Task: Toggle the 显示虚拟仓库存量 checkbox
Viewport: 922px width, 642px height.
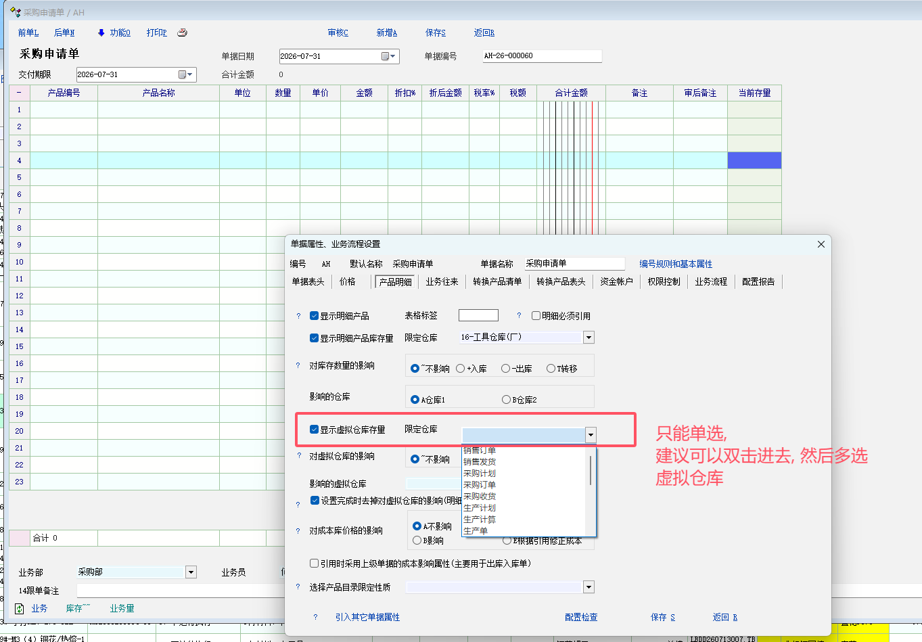Action: (314, 430)
